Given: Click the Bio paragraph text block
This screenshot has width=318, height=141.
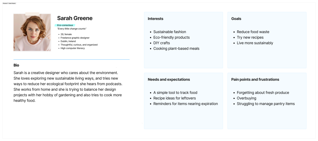Looking at the screenshot, I should pos(68,87).
